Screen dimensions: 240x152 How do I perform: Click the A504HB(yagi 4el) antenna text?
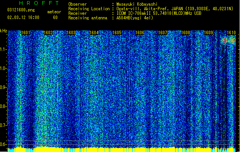135,18
